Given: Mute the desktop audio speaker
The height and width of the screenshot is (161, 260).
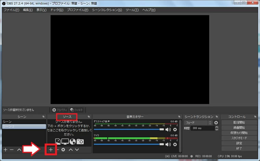Looking at the screenshot, I should [168, 129].
